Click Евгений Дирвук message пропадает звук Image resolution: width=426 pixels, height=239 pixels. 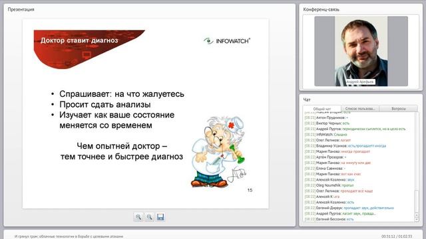pyautogui.click(x=349, y=208)
